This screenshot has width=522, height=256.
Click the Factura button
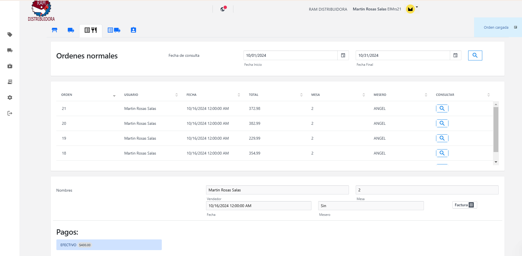pos(465,205)
